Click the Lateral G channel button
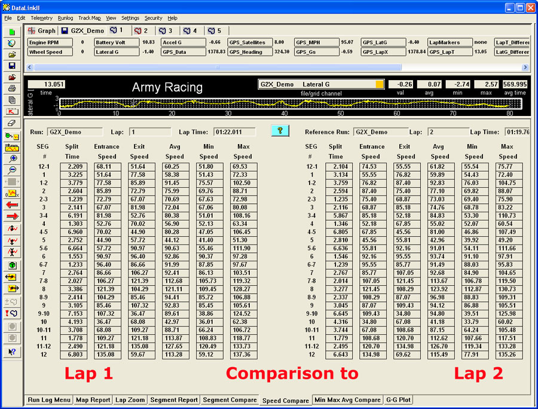 (115, 52)
